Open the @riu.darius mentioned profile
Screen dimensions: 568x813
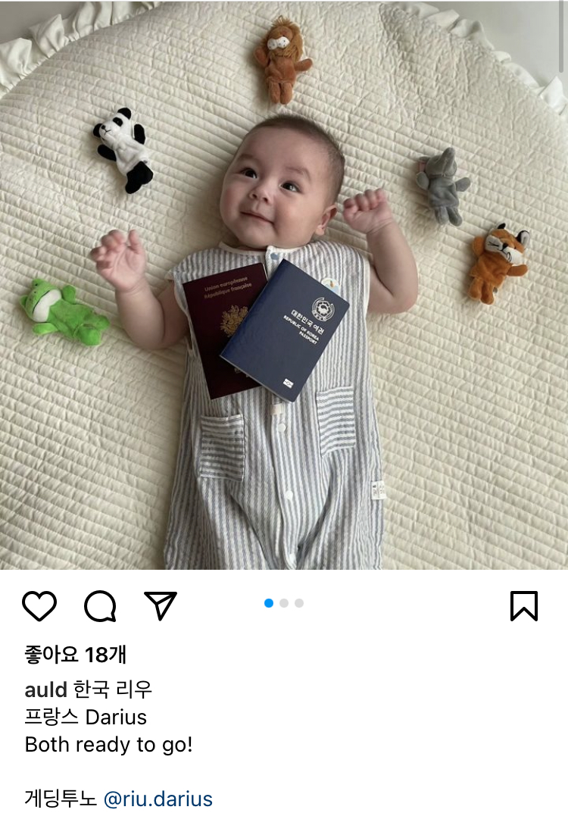(158, 799)
